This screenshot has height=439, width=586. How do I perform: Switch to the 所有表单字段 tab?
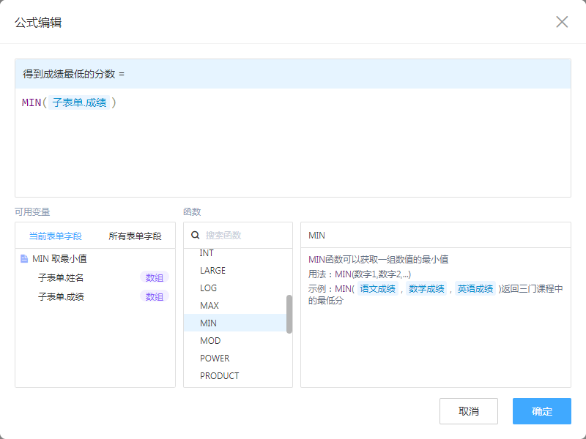coord(135,236)
